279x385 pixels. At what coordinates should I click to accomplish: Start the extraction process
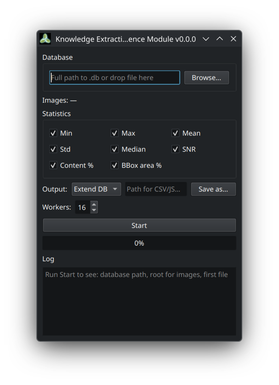click(139, 225)
